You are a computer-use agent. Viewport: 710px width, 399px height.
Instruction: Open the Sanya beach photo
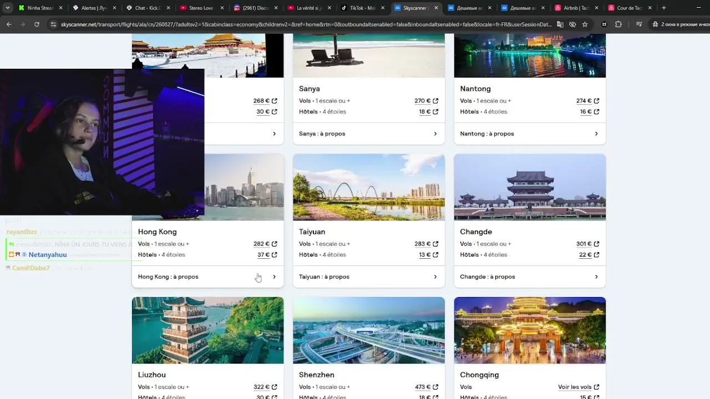tap(369, 55)
